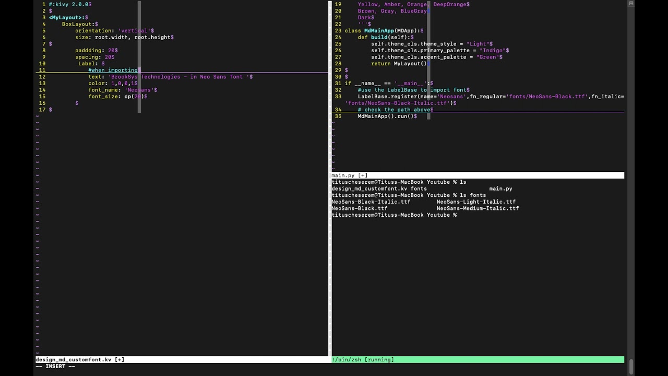Click the '#when importing' comment line
This screenshot has width=668, height=376.
coord(113,70)
